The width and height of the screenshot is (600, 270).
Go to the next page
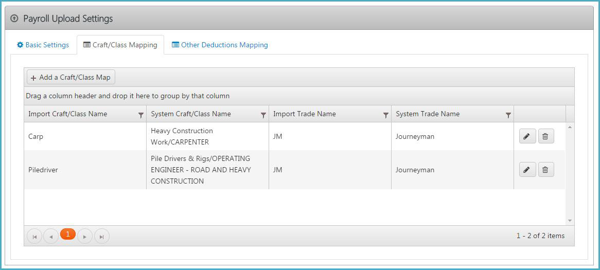click(84, 237)
